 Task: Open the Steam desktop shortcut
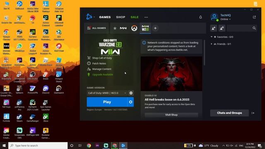click(x=19, y=118)
